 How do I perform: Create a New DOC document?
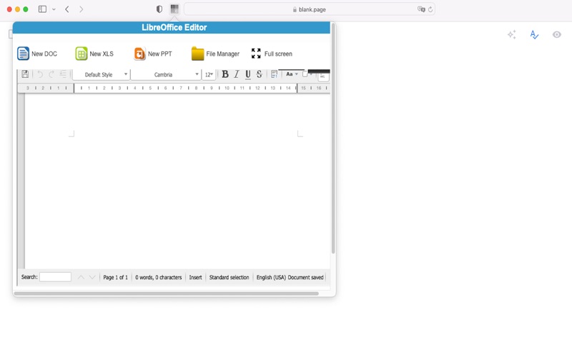click(x=37, y=54)
